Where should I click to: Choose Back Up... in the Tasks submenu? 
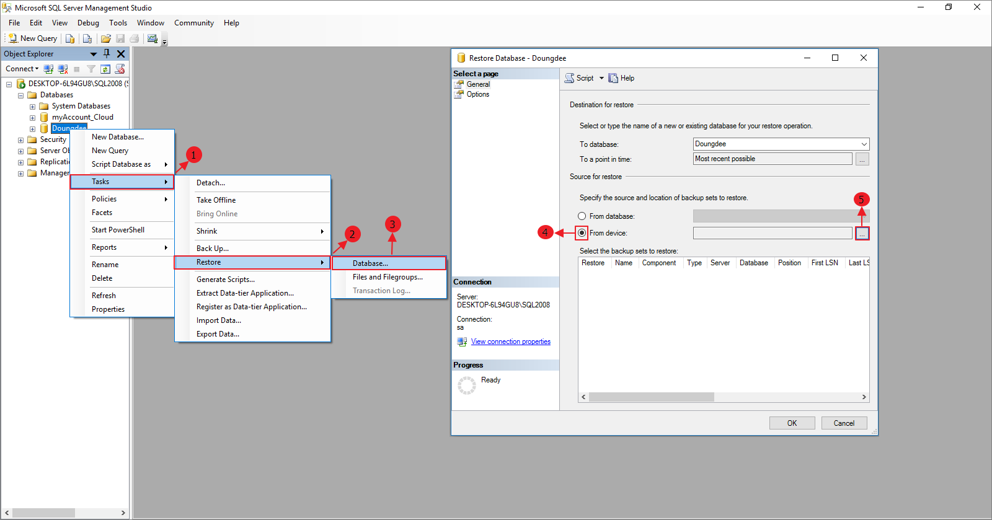click(x=253, y=249)
